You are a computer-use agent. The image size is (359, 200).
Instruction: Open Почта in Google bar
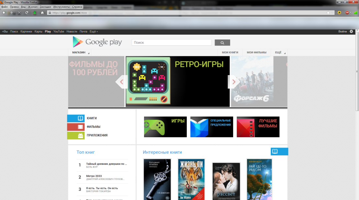pos(83,32)
